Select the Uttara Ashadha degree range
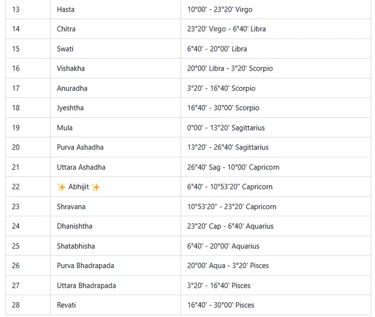Image resolution: width=375 pixels, height=317 pixels. (233, 167)
